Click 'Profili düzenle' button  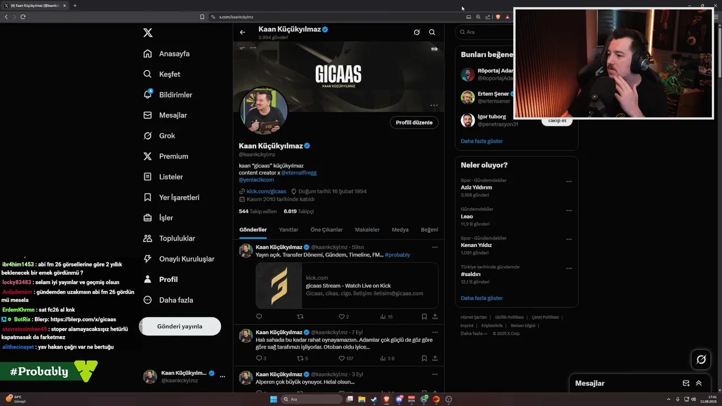414,122
